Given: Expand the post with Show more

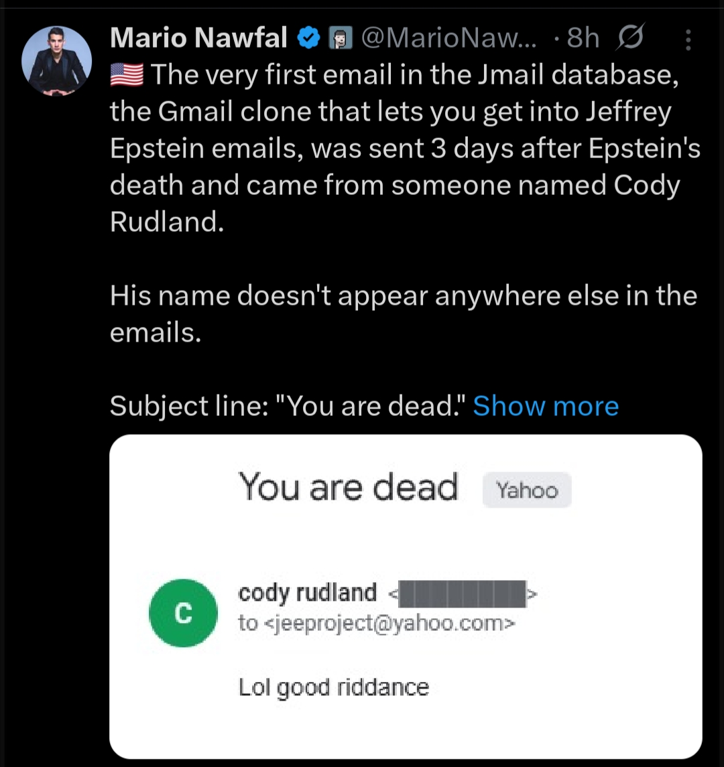Looking at the screenshot, I should point(546,406).
